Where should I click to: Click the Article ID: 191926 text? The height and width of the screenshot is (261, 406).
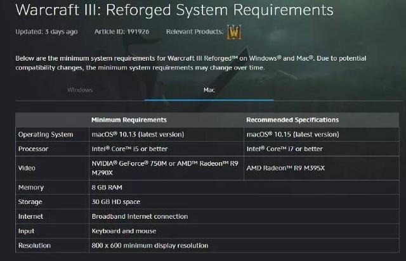click(x=122, y=32)
